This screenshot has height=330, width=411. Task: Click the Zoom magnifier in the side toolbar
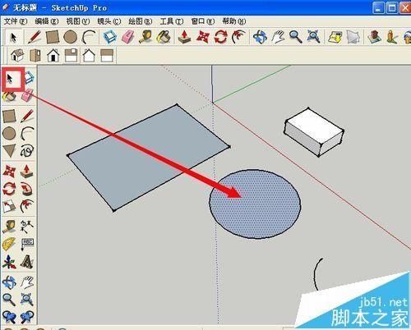[x=9, y=300]
